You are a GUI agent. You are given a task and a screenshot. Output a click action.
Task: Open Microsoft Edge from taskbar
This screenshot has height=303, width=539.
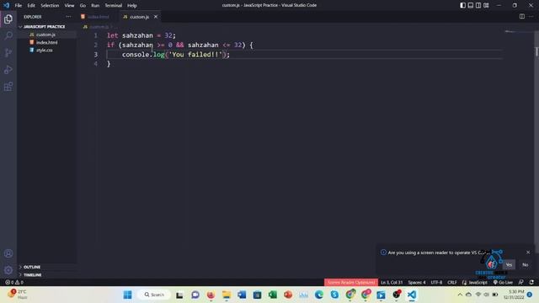pyautogui.click(x=319, y=295)
